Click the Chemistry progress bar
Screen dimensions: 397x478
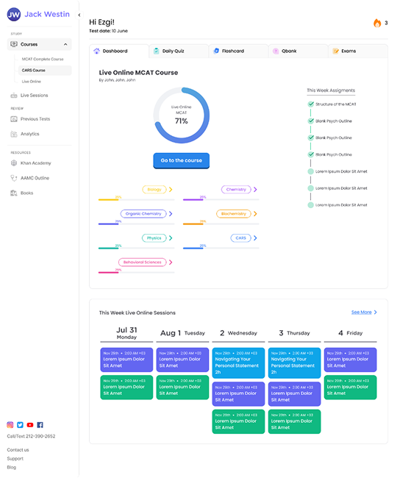[x=221, y=200]
